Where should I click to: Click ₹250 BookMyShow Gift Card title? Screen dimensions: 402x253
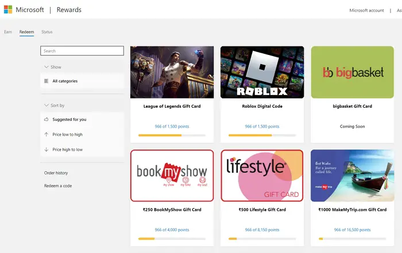pos(172,210)
